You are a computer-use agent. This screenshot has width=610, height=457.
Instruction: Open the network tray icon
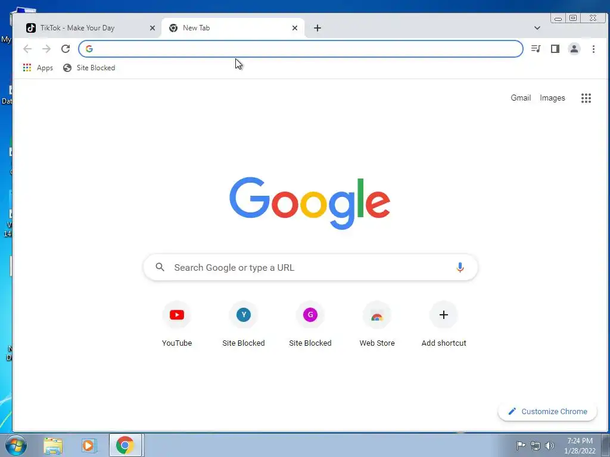[x=536, y=446]
